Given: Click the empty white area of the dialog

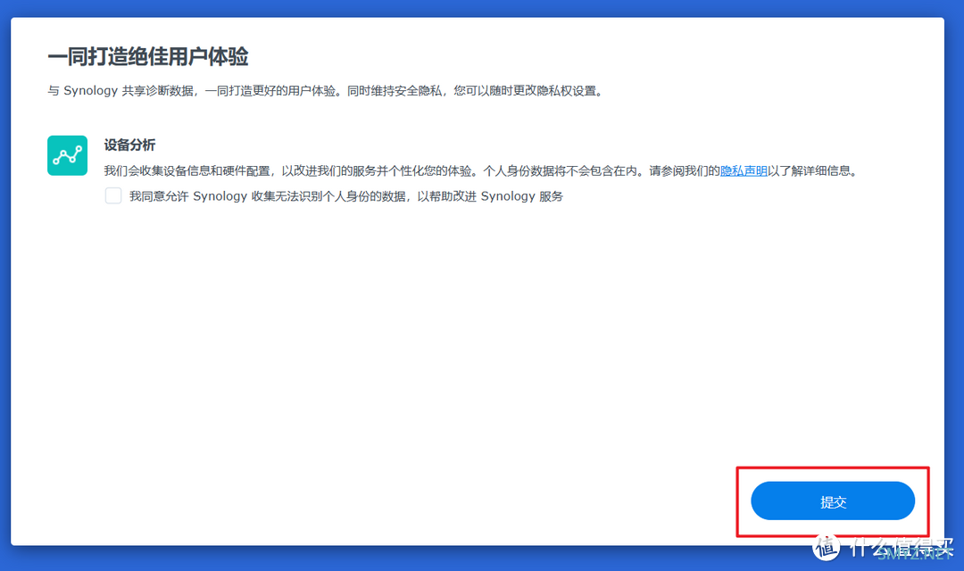Looking at the screenshot, I should (x=446, y=357).
